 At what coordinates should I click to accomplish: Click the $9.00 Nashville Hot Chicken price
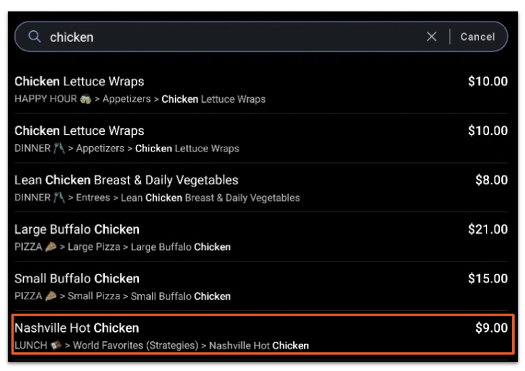click(x=491, y=328)
